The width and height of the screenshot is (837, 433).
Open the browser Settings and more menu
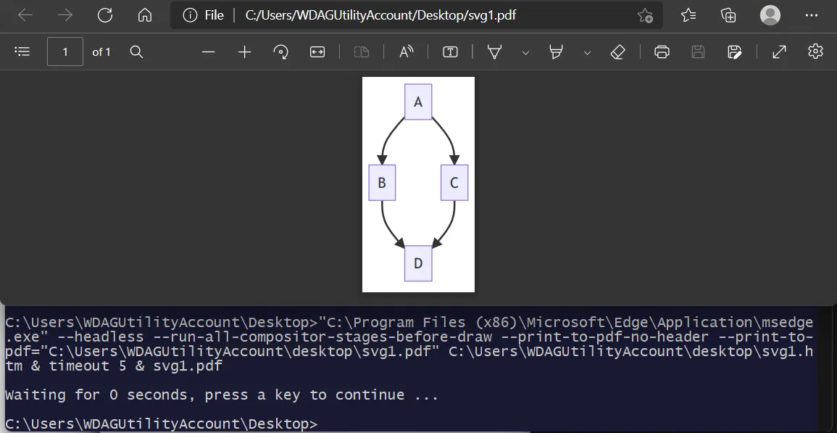point(812,15)
